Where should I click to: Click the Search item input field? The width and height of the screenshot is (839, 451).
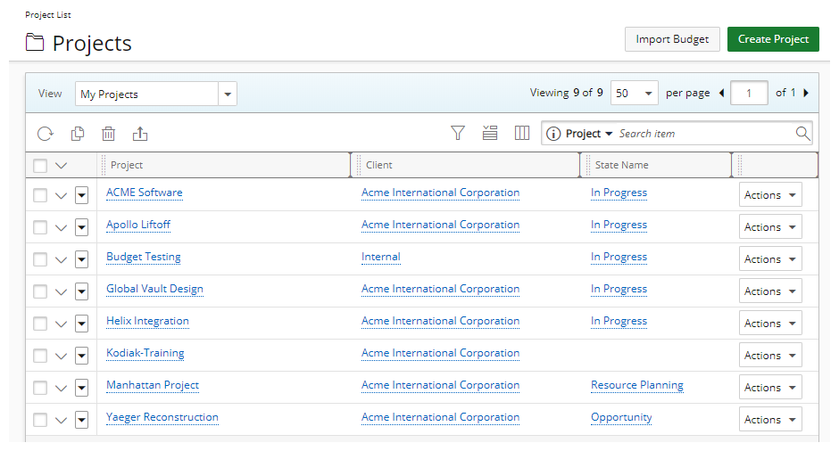click(x=704, y=134)
